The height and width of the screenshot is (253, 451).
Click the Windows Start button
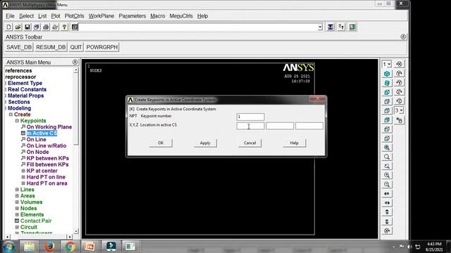tap(8, 247)
